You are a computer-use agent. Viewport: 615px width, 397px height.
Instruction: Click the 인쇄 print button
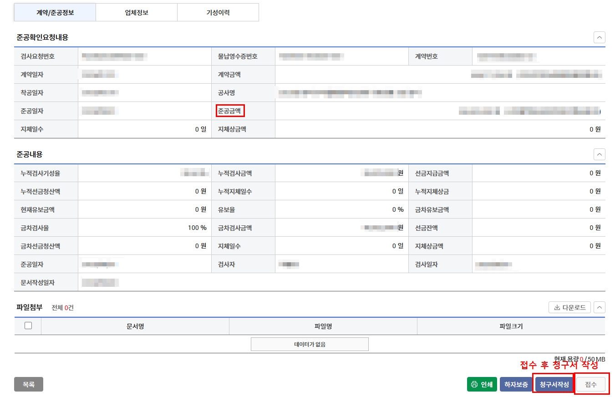pos(482,384)
